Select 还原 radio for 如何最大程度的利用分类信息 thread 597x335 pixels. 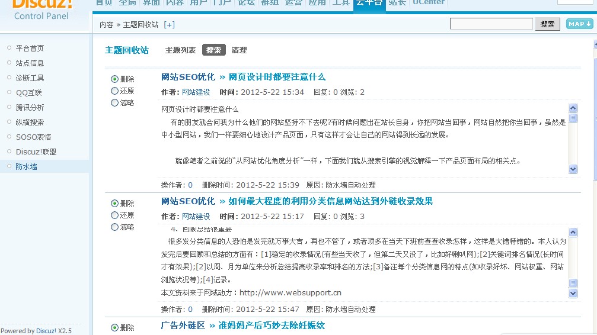coord(114,215)
